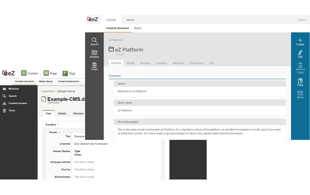
Task: Click Search magnifier in back window sidebar
Action: coord(4,96)
